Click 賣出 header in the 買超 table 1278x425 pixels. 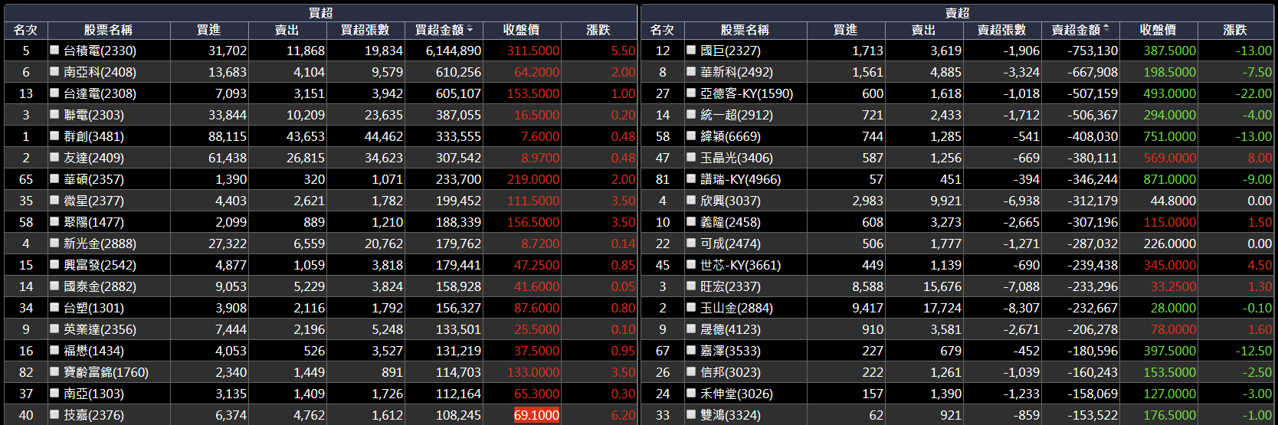(287, 30)
